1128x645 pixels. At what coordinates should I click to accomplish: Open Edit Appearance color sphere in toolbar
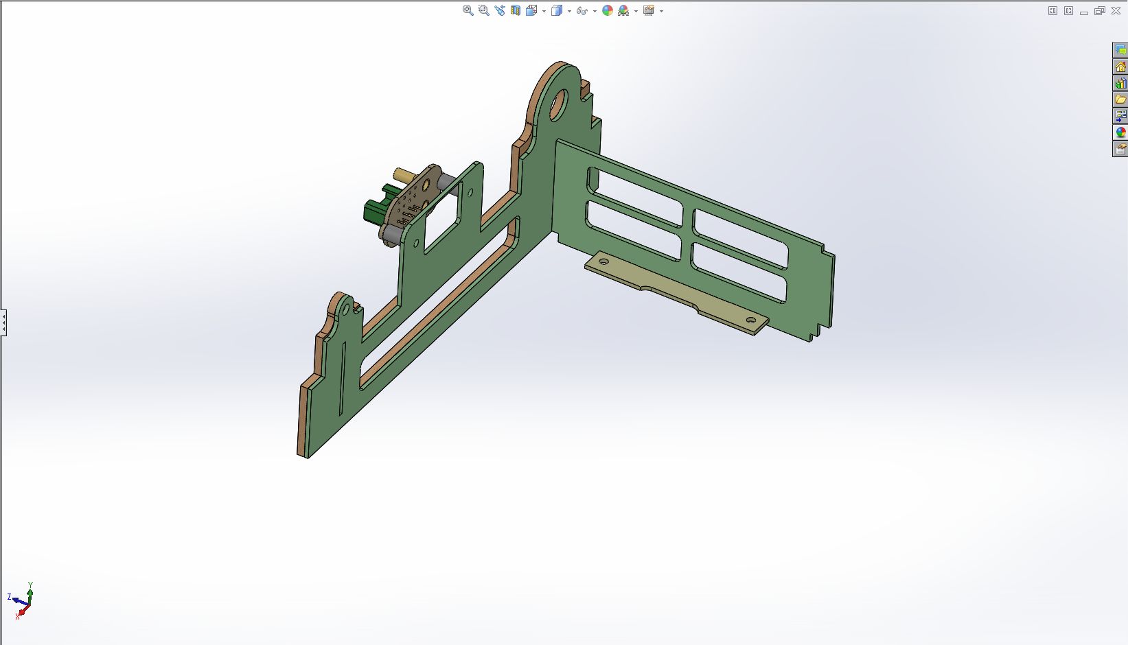tap(608, 10)
